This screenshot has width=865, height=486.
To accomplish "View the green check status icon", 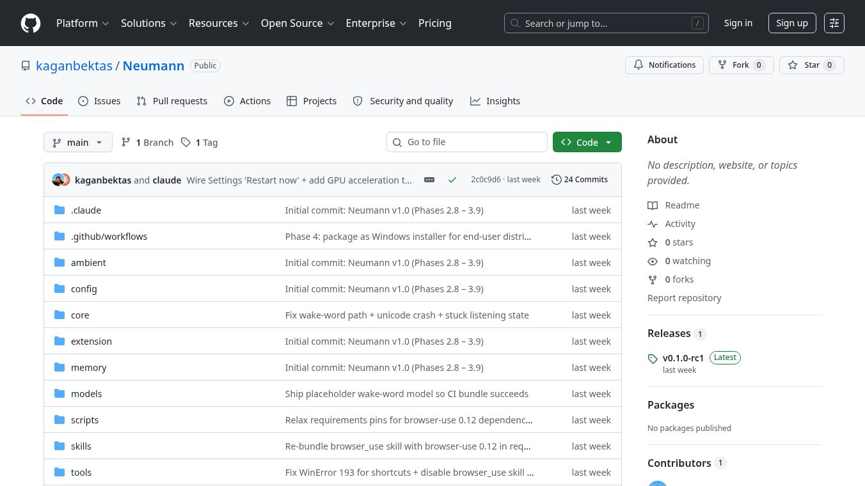I will coord(452,180).
